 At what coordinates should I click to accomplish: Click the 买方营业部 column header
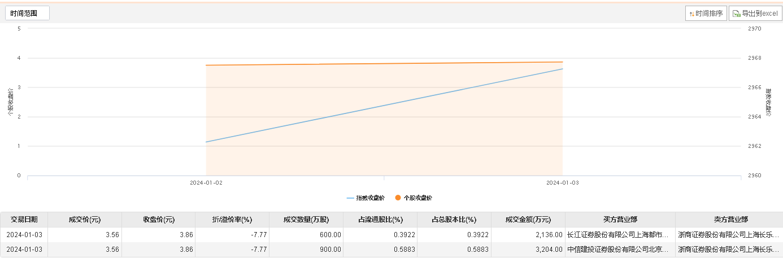620,220
